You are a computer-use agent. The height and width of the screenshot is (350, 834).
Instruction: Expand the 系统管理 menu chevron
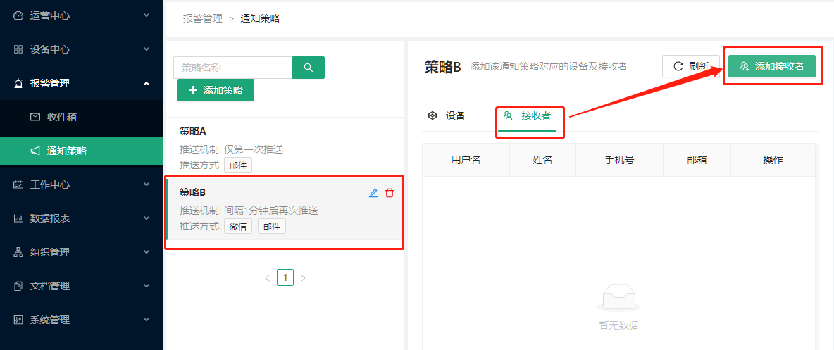click(147, 320)
